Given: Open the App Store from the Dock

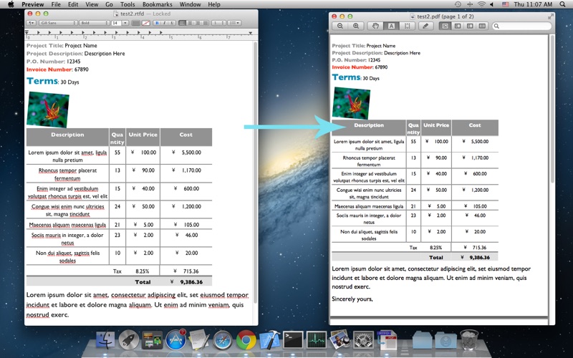Looking at the screenshot, I should (175, 339).
